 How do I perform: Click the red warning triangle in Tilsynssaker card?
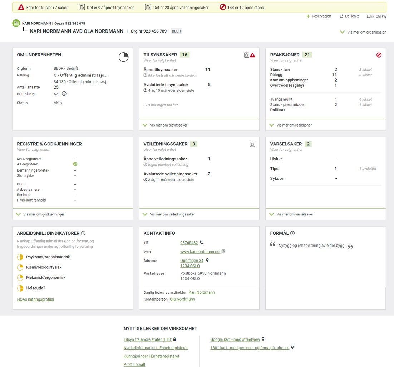click(x=252, y=55)
